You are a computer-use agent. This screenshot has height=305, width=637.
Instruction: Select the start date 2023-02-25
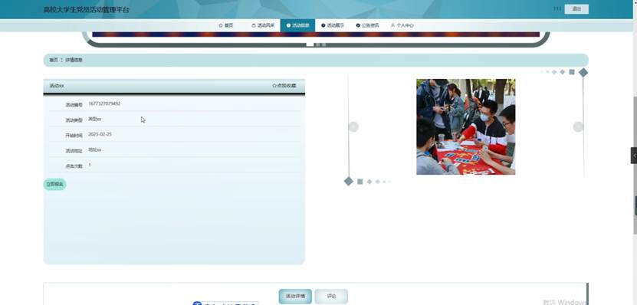tap(100, 134)
